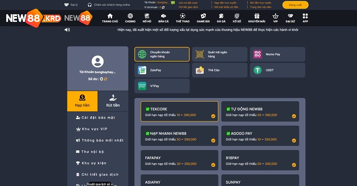This screenshot has height=186, width=357.
Task: Open the green message icon beside account name
Action: pos(173,3)
